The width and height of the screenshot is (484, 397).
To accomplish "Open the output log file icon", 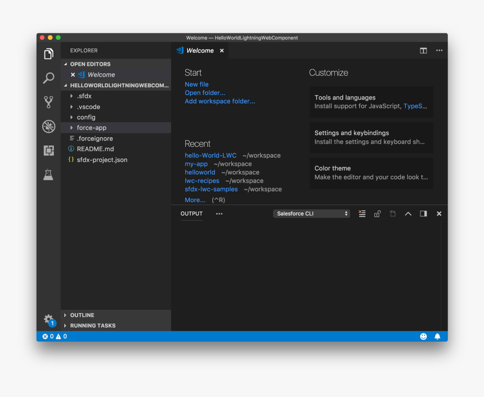I will tap(392, 214).
